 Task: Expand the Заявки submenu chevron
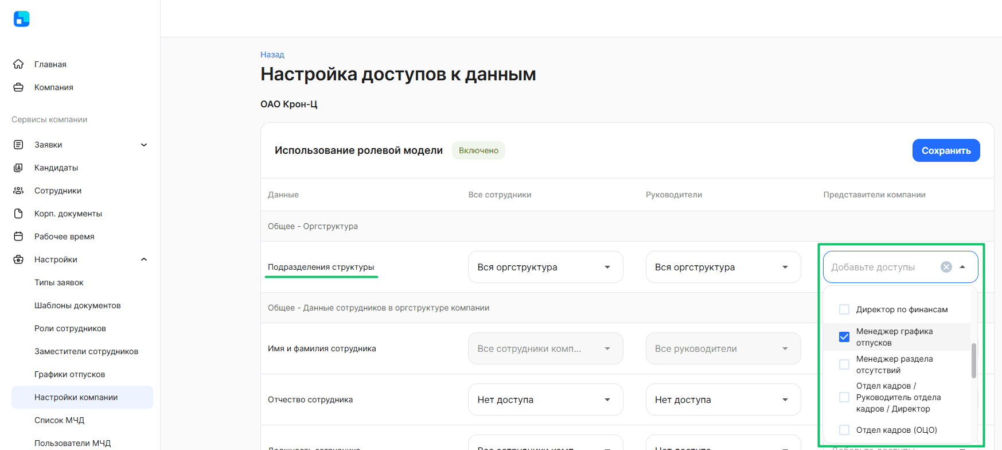[144, 145]
